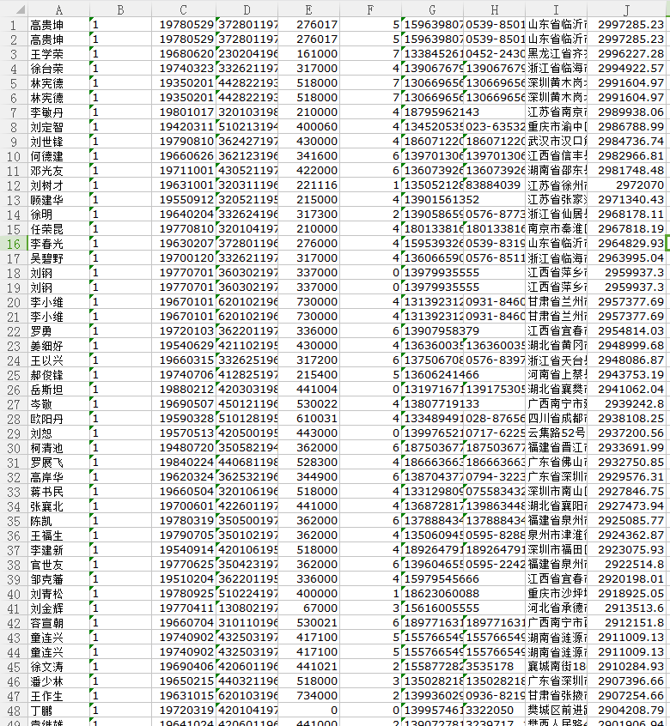670x726 pixels.
Task: Click cell with name 张襄北
Action: click(x=58, y=506)
